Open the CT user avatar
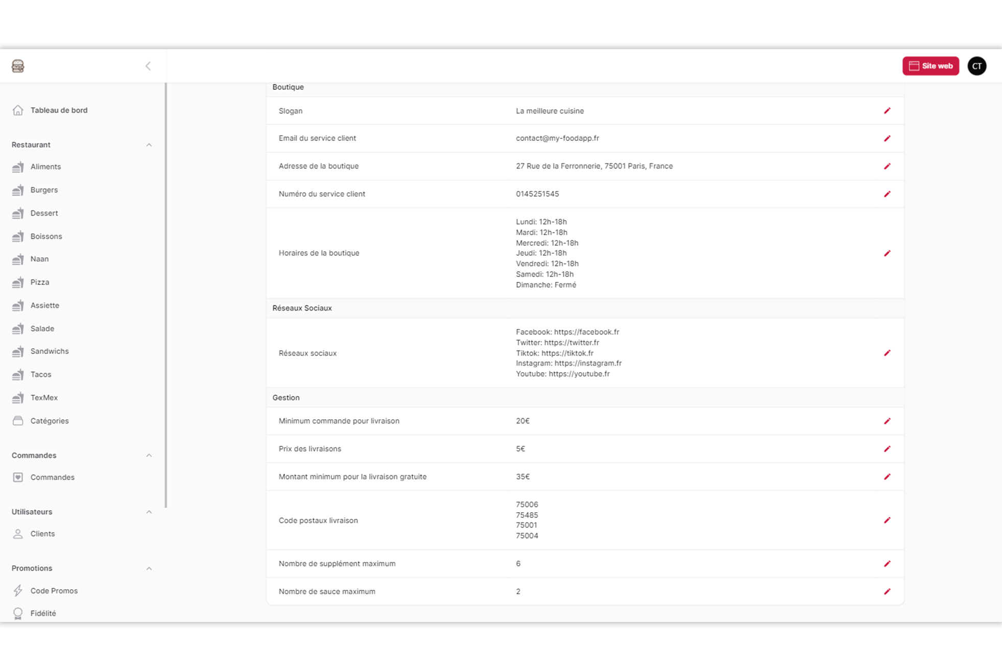Screen dimensions: 1002x671 point(976,66)
